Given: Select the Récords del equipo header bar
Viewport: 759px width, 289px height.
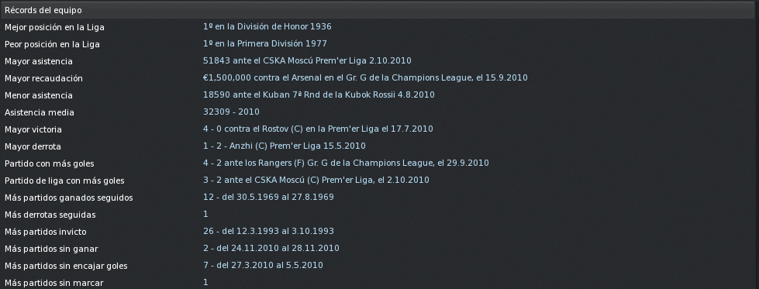Looking at the screenshot, I should 380,10.
